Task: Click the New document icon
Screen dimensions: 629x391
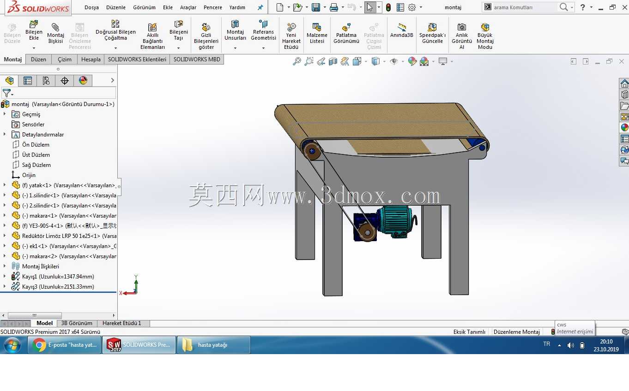Action: pos(280,7)
